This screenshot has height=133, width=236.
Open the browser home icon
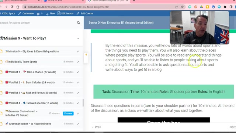(18, 7)
